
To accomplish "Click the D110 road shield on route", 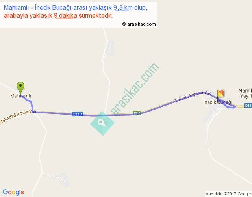I will [x=78, y=114].
